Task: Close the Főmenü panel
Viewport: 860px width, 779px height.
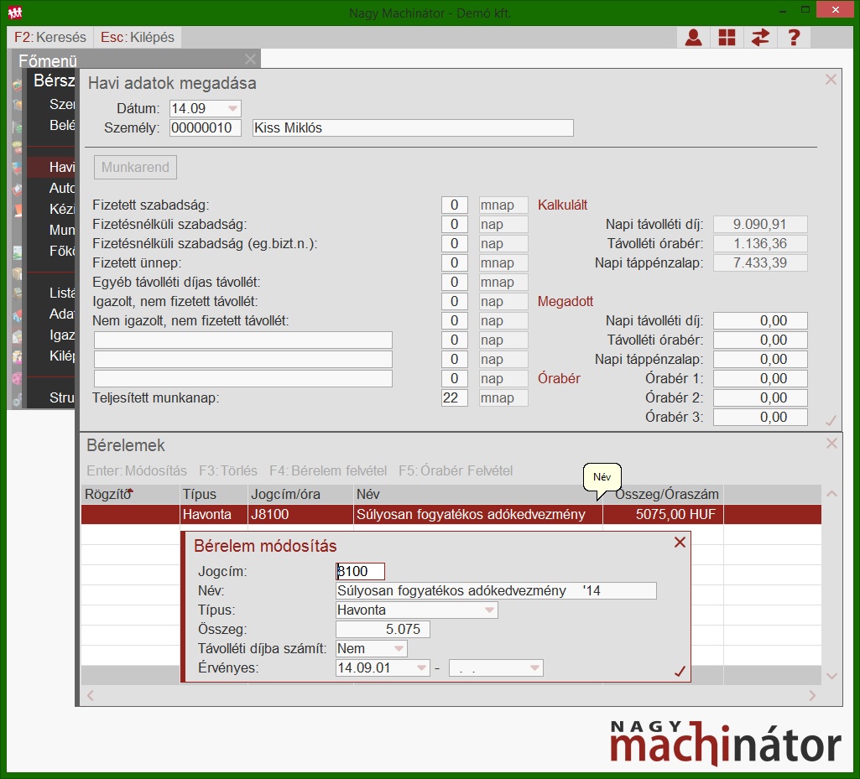Action: tap(250, 60)
